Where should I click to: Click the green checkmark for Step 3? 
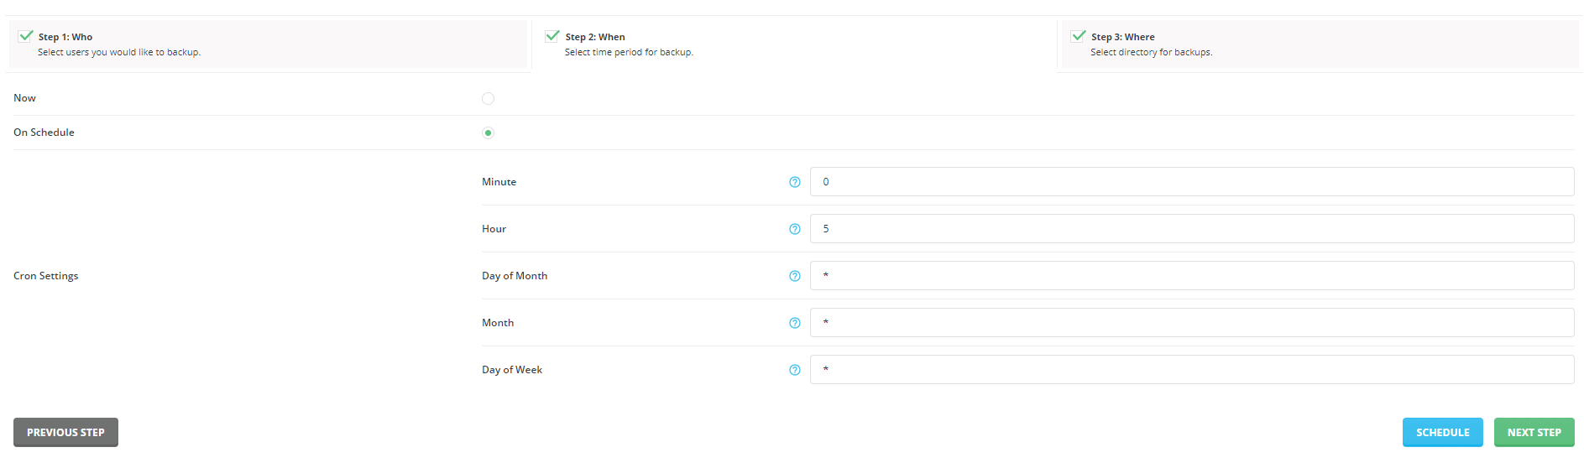[x=1079, y=36]
